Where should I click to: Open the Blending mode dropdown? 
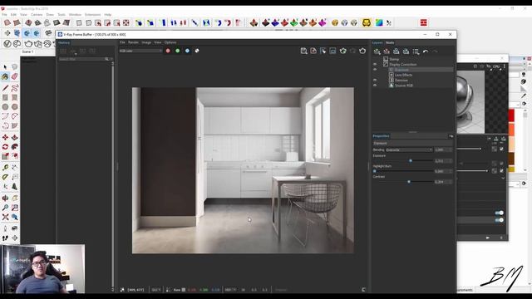point(409,149)
